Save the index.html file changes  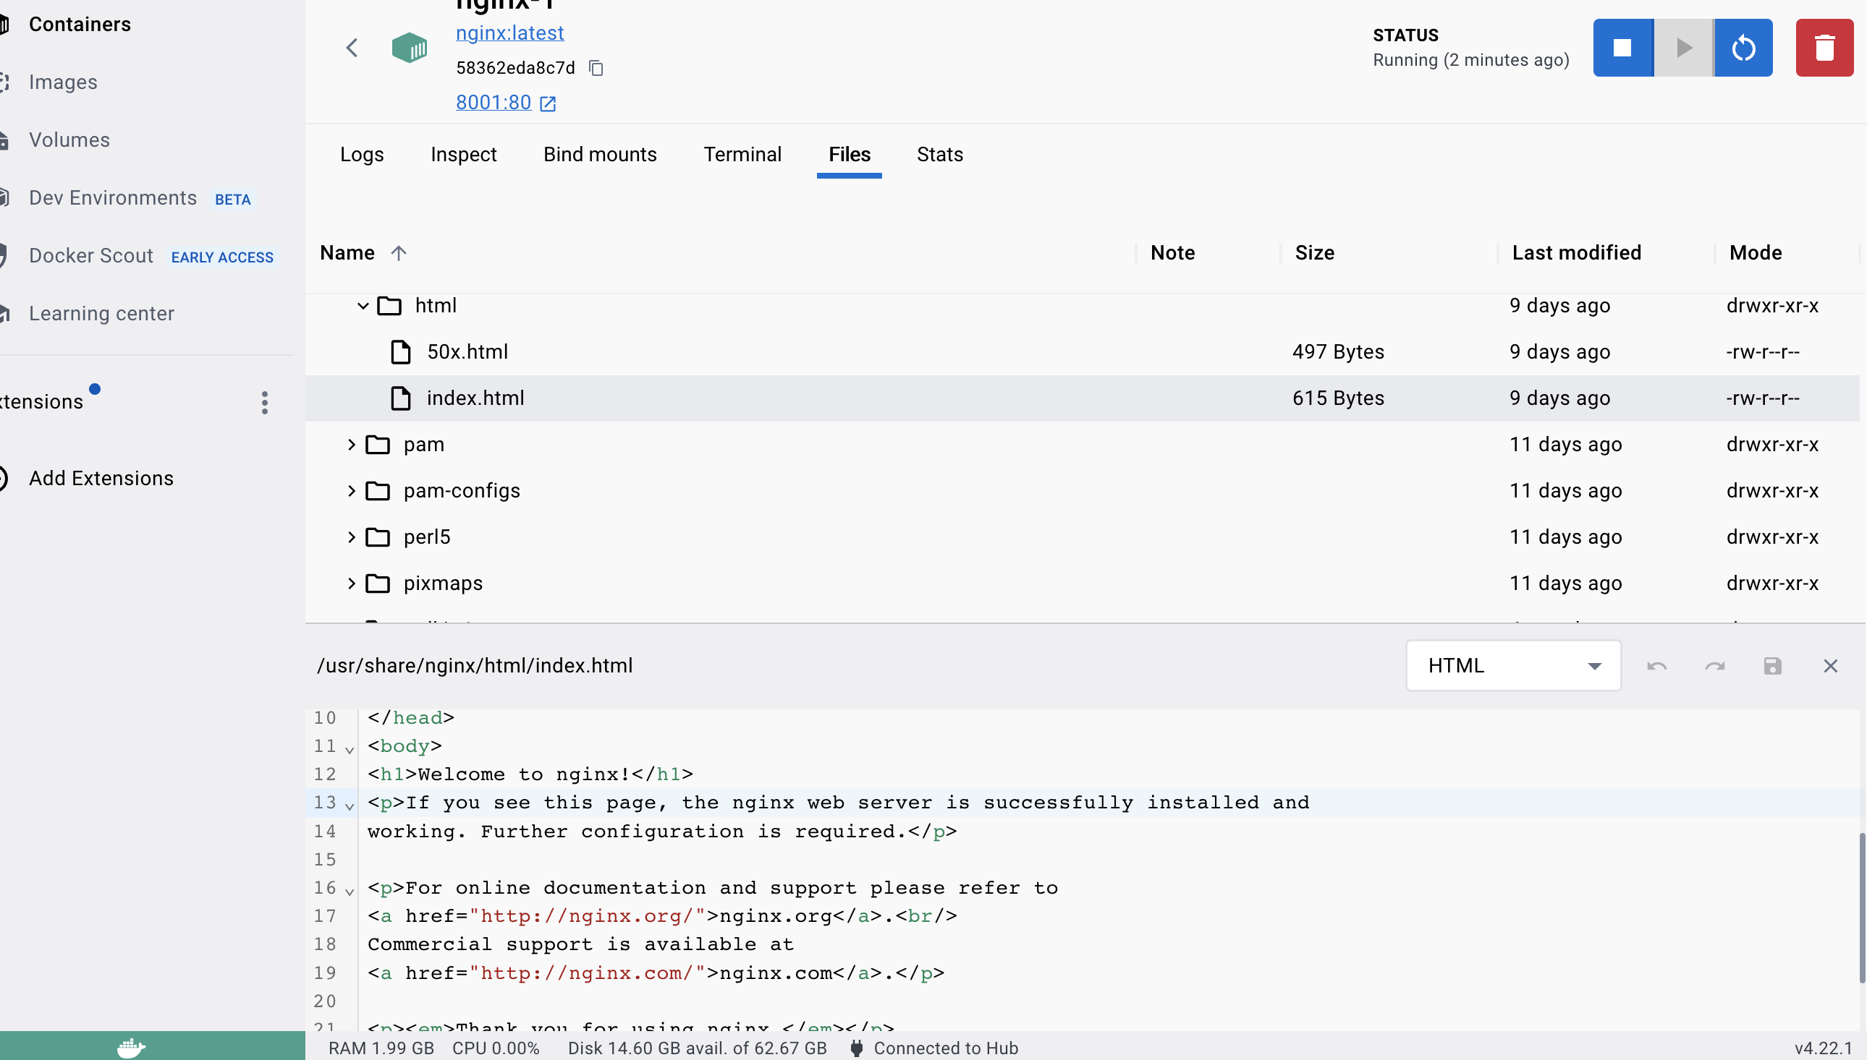point(1772,666)
